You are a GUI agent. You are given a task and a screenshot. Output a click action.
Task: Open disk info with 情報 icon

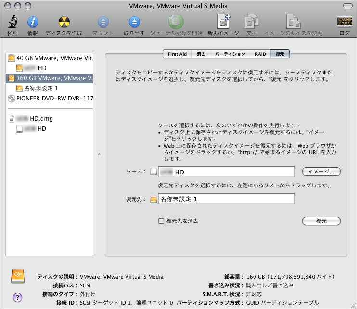[33, 22]
